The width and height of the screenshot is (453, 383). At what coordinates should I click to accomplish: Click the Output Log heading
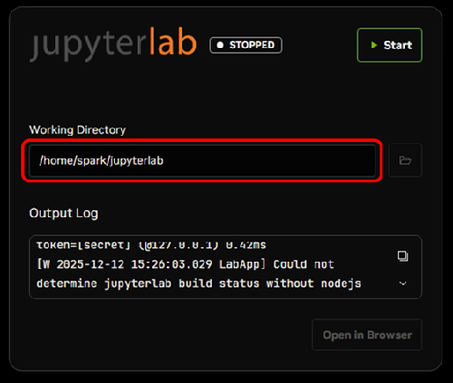pos(63,213)
